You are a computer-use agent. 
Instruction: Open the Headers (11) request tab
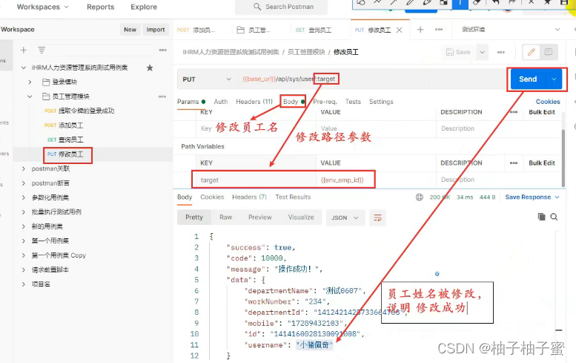click(254, 102)
